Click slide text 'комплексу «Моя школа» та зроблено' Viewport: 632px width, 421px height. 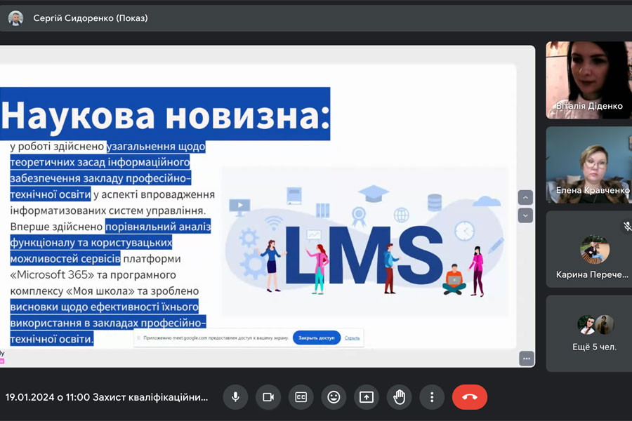tap(105, 291)
